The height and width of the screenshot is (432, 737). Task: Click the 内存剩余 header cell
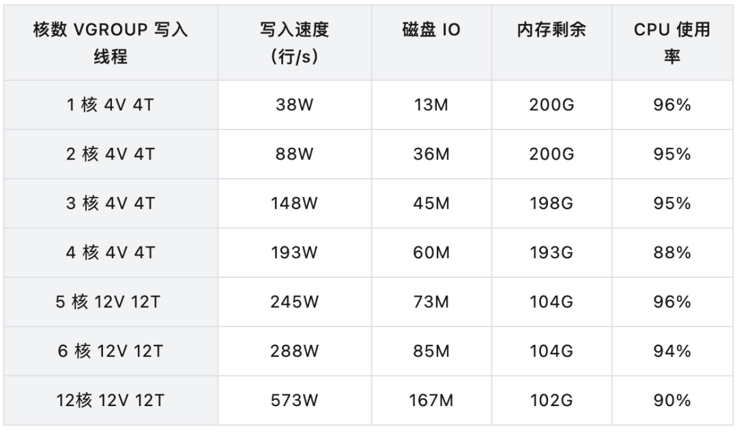[x=551, y=31]
